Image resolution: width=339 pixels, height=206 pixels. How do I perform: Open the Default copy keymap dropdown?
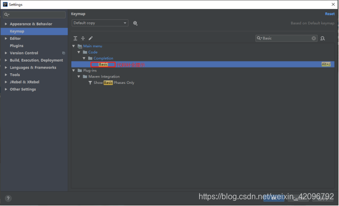tap(100, 23)
